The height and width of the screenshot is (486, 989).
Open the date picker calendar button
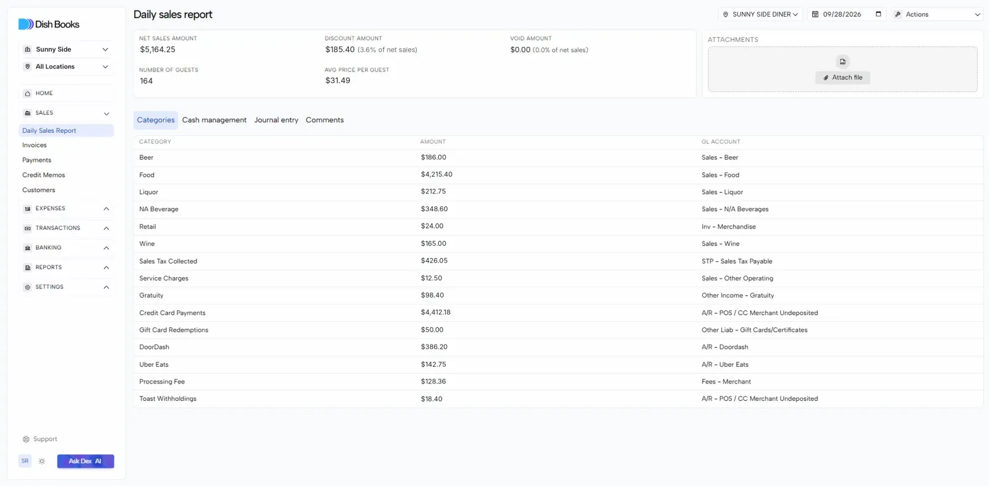click(x=878, y=14)
